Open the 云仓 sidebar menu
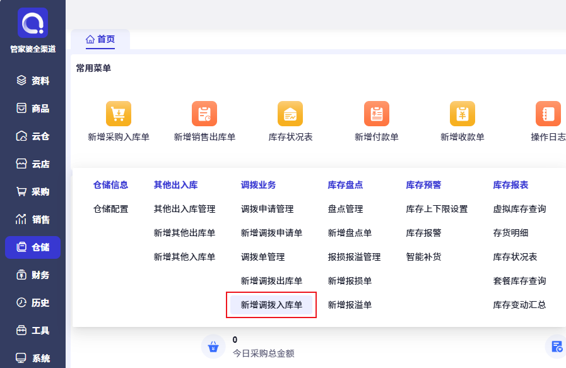The width and height of the screenshot is (566, 368). [33, 136]
